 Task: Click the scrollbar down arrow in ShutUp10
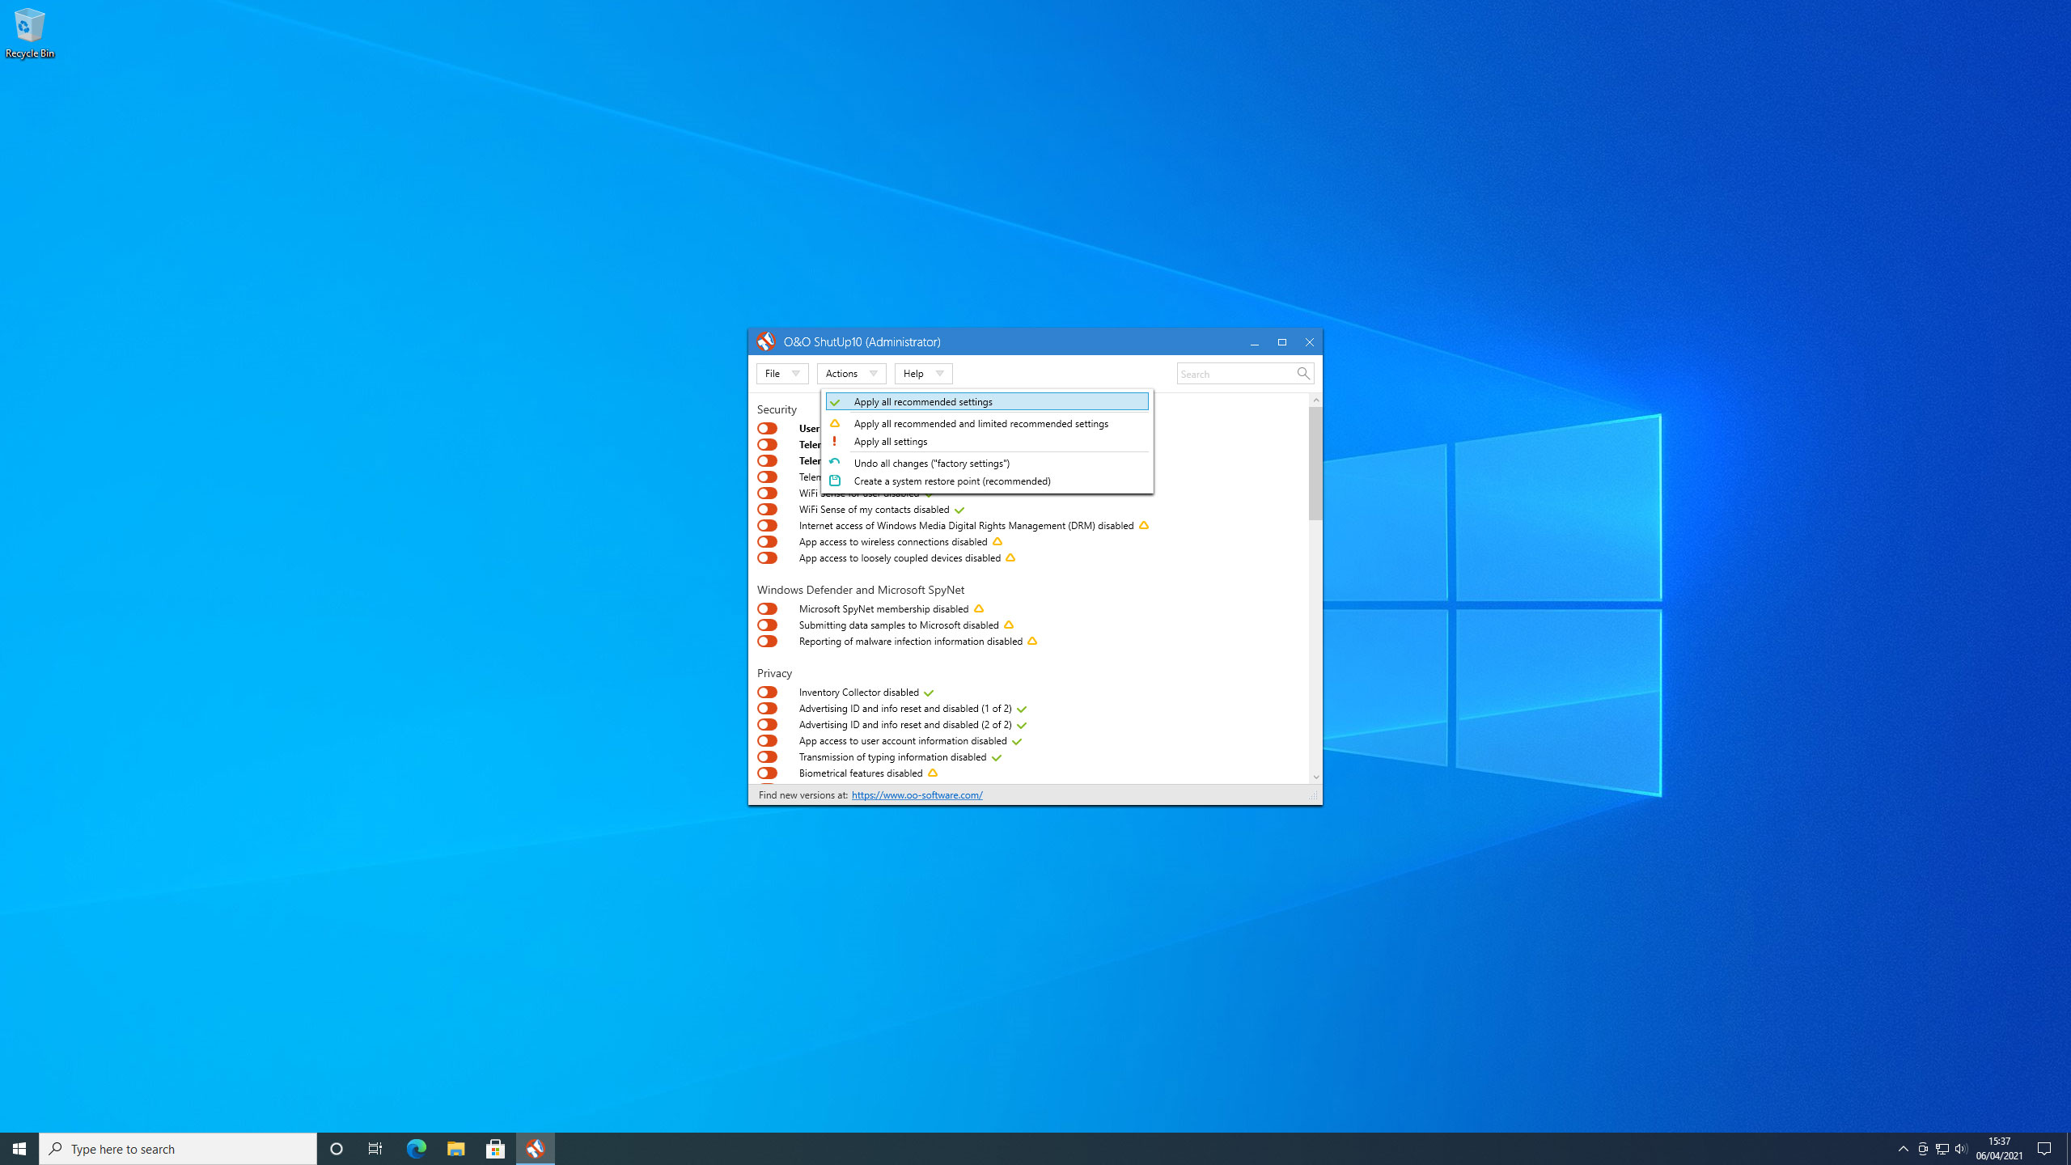tap(1316, 777)
